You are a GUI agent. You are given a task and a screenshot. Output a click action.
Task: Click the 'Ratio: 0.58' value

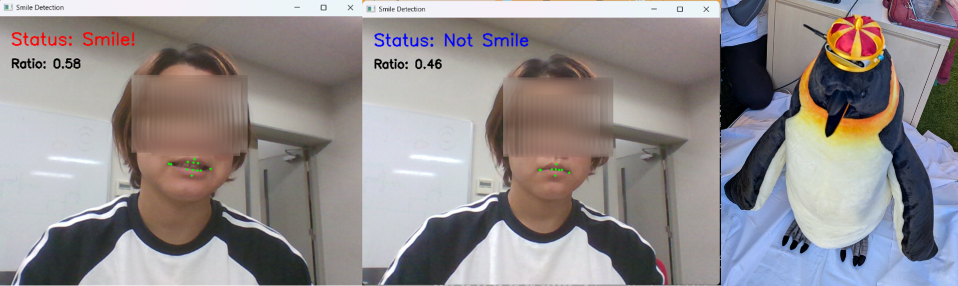[x=46, y=64]
